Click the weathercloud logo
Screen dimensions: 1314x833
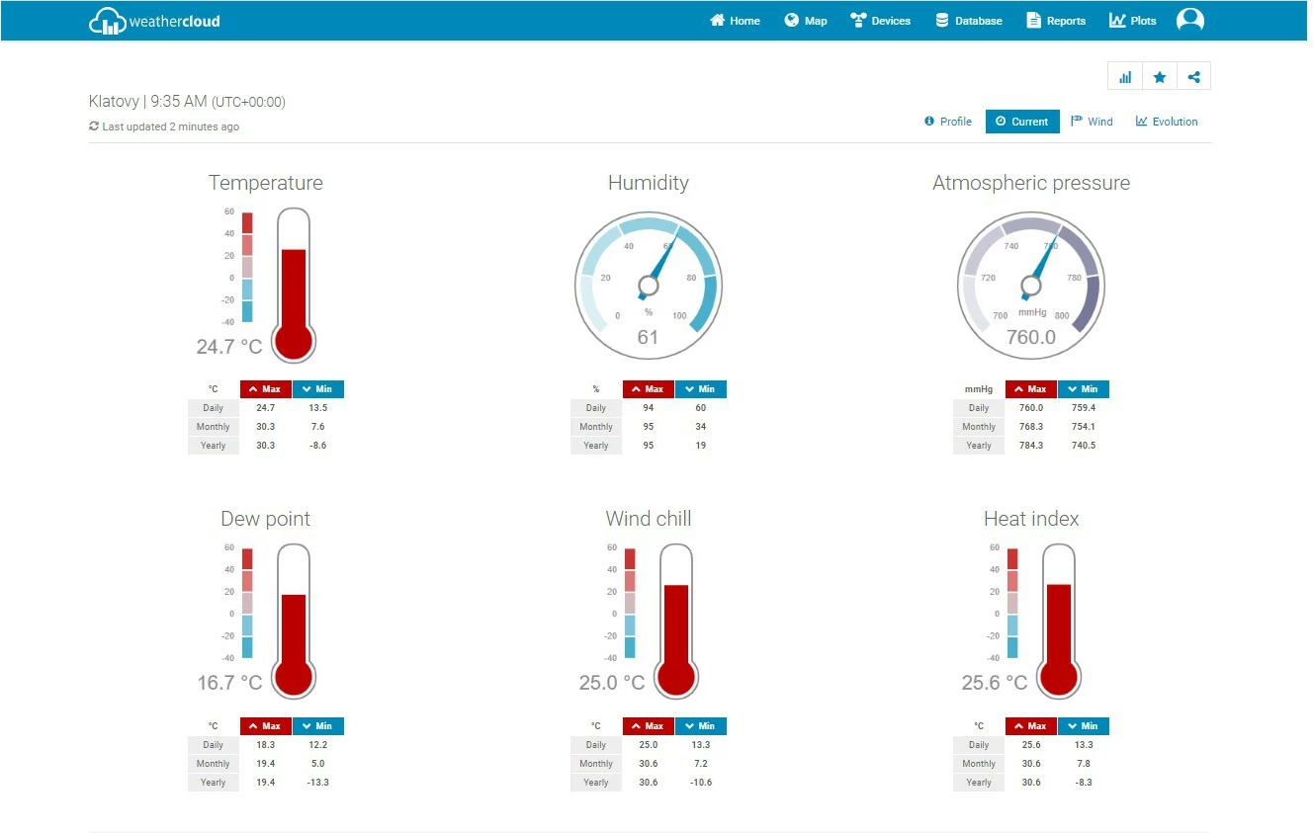tap(154, 21)
